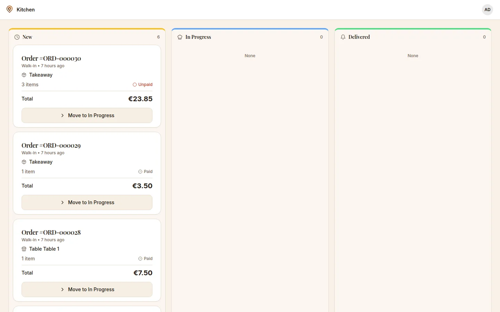This screenshot has width=500, height=312.
Task: Click the New column count of 6
Action: 158,37
